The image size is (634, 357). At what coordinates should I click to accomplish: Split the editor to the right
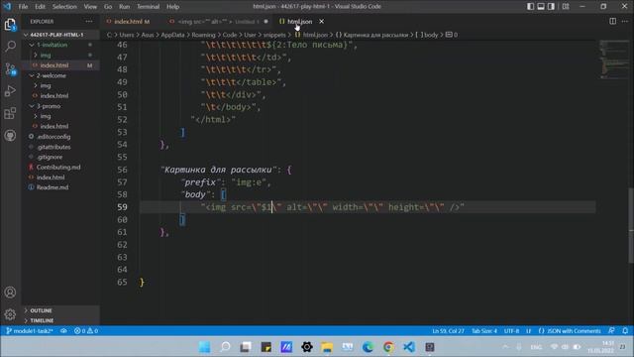(x=613, y=21)
